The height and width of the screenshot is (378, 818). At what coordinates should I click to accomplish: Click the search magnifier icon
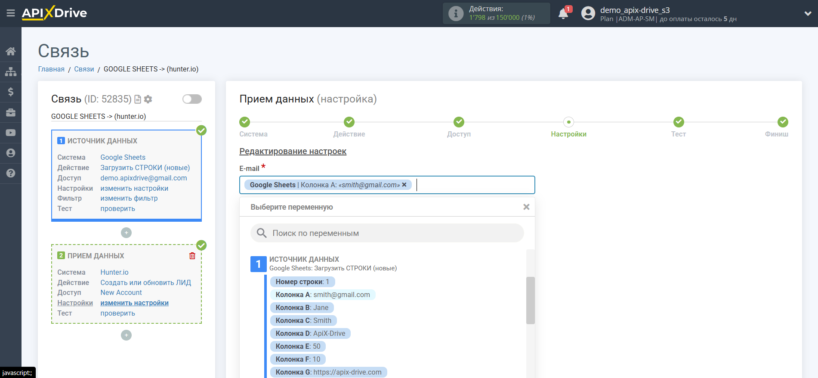point(262,233)
